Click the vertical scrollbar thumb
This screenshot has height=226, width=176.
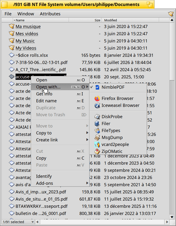click(172, 51)
